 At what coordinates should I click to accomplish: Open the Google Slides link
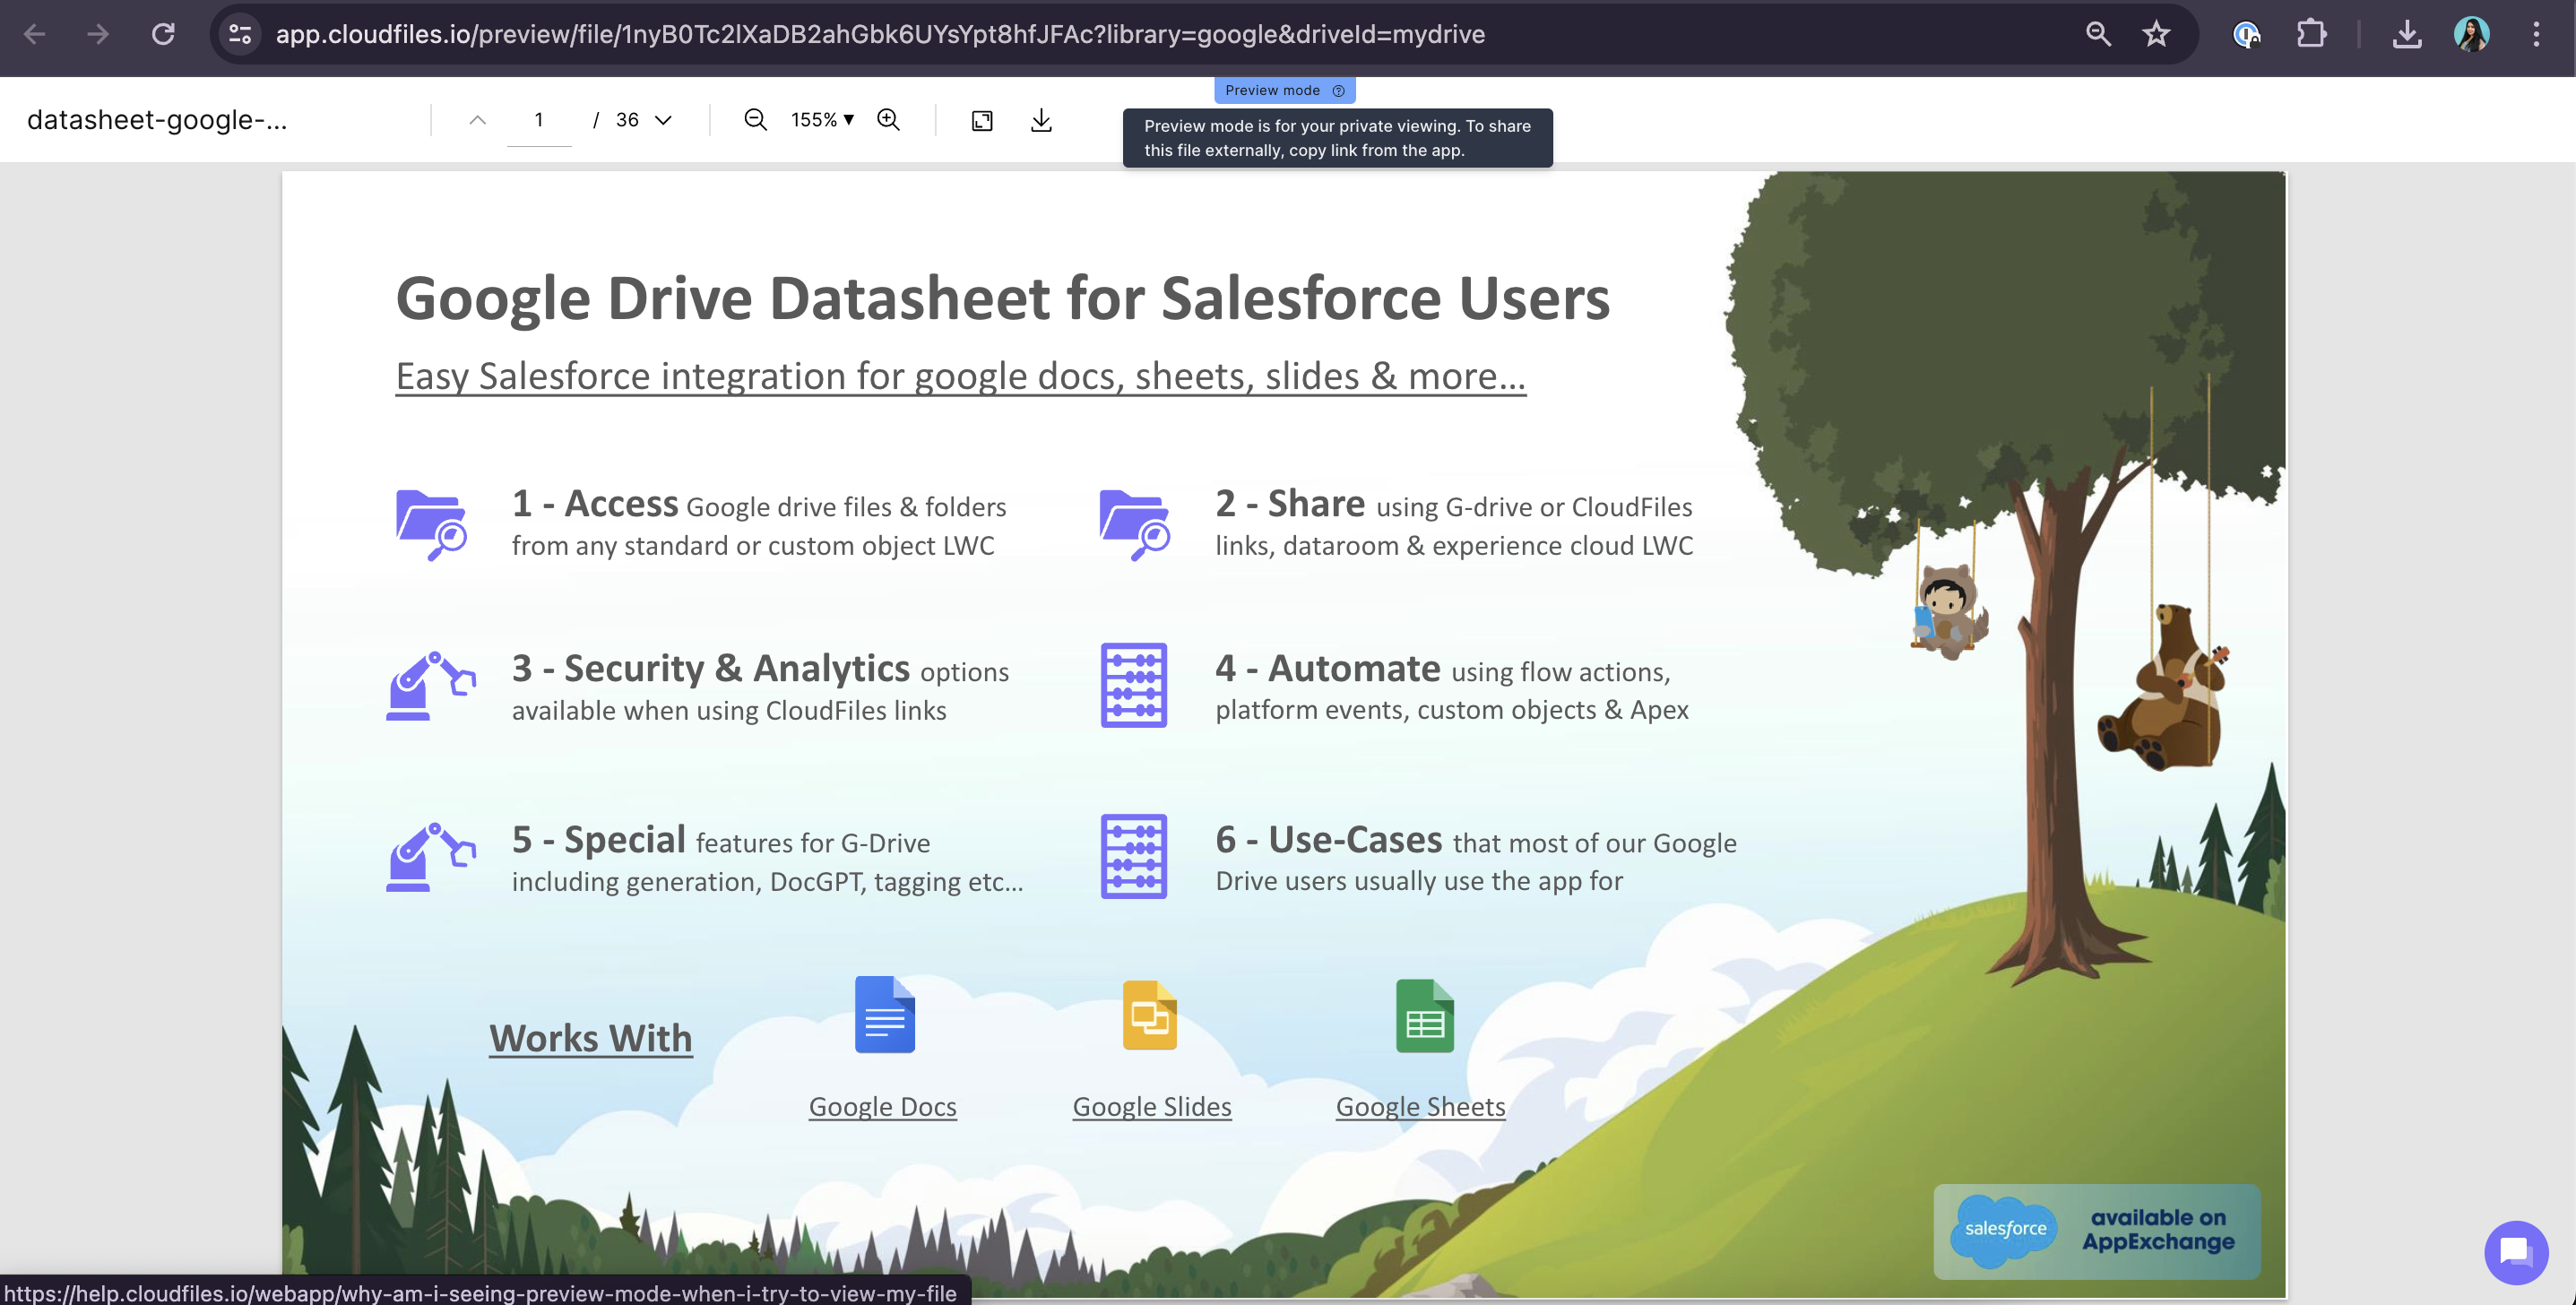(x=1152, y=1106)
